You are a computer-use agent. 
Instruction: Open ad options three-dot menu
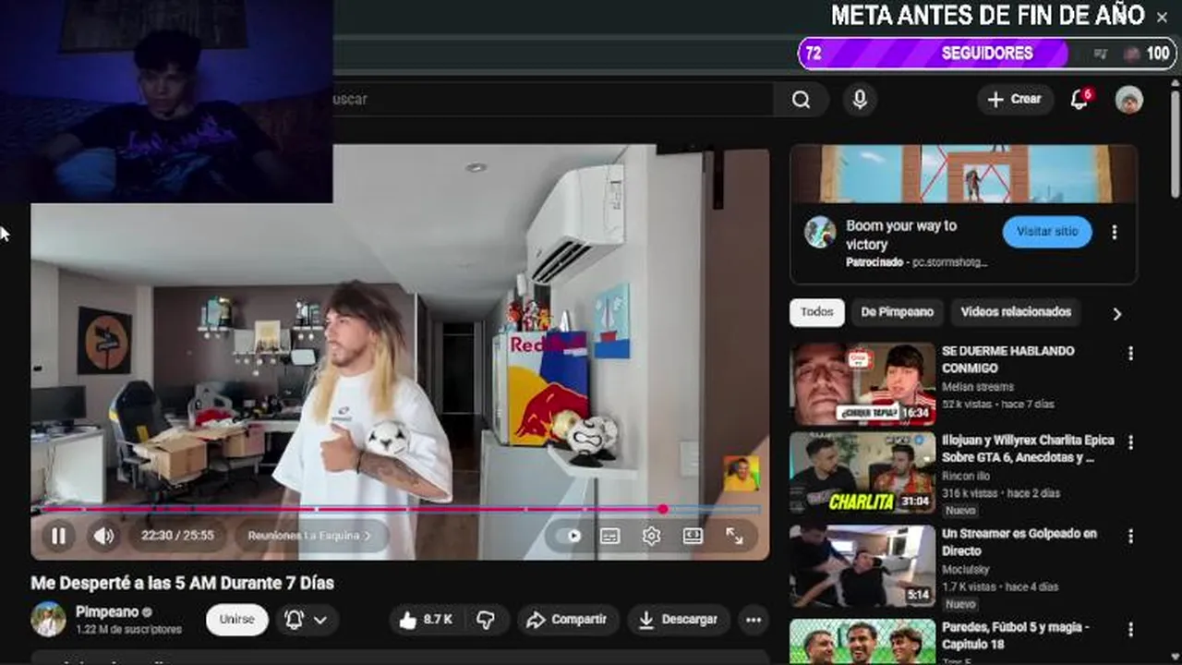(1115, 233)
